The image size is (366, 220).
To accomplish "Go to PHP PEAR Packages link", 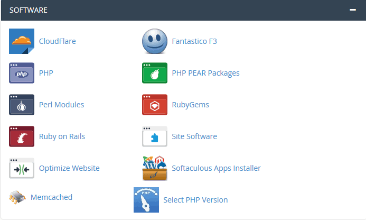I will [x=205, y=73].
